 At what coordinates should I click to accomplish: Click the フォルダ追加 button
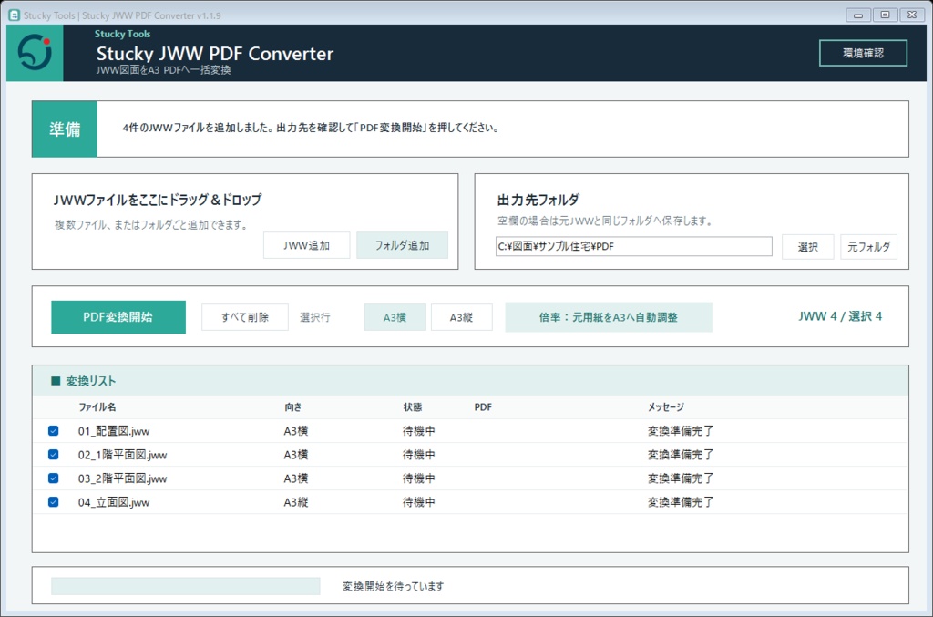[x=402, y=245]
